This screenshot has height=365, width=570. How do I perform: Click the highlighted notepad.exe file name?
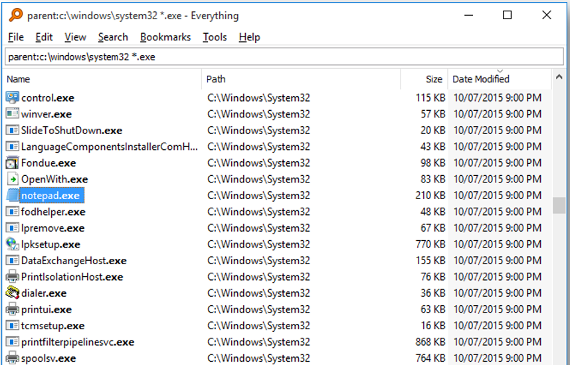pyautogui.click(x=52, y=195)
